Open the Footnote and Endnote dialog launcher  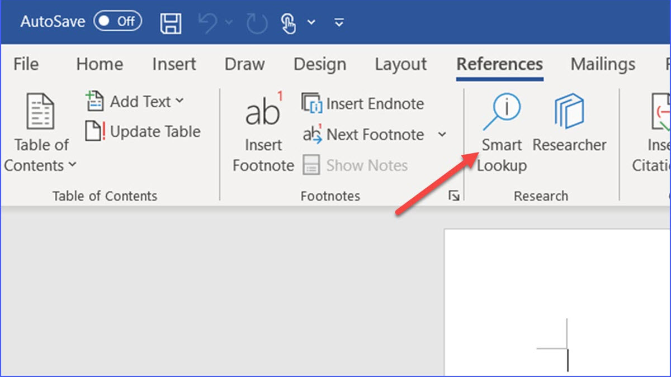[455, 195]
